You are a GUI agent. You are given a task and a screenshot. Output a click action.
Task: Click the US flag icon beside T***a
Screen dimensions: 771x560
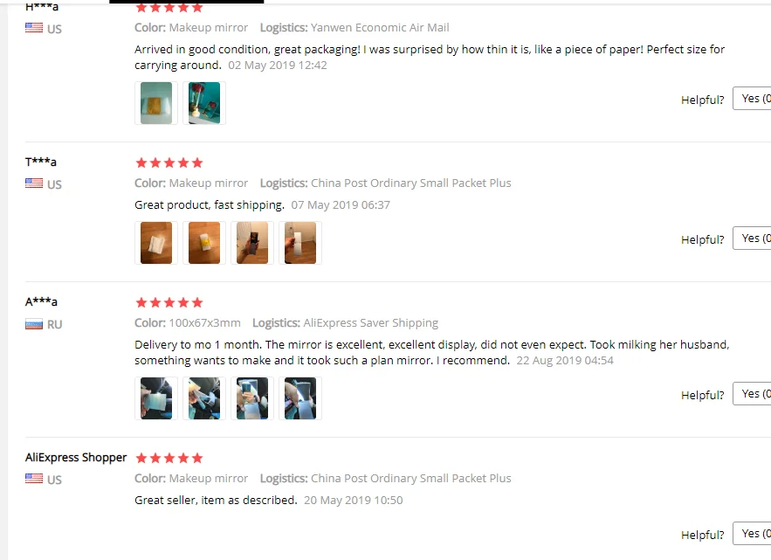pos(34,183)
